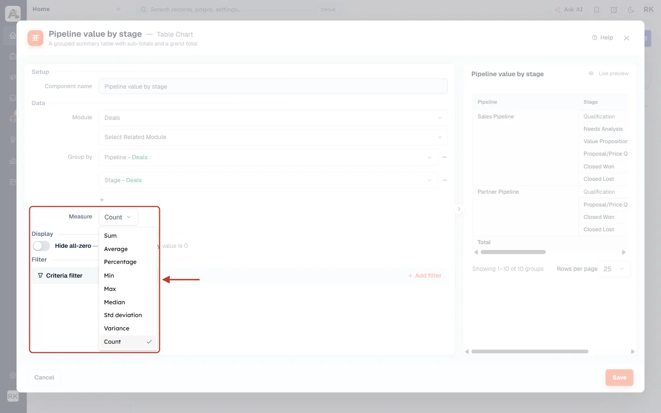Viewport: 661px width, 413px height.
Task: Close the Pipeline value by stage dialog
Action: point(627,38)
